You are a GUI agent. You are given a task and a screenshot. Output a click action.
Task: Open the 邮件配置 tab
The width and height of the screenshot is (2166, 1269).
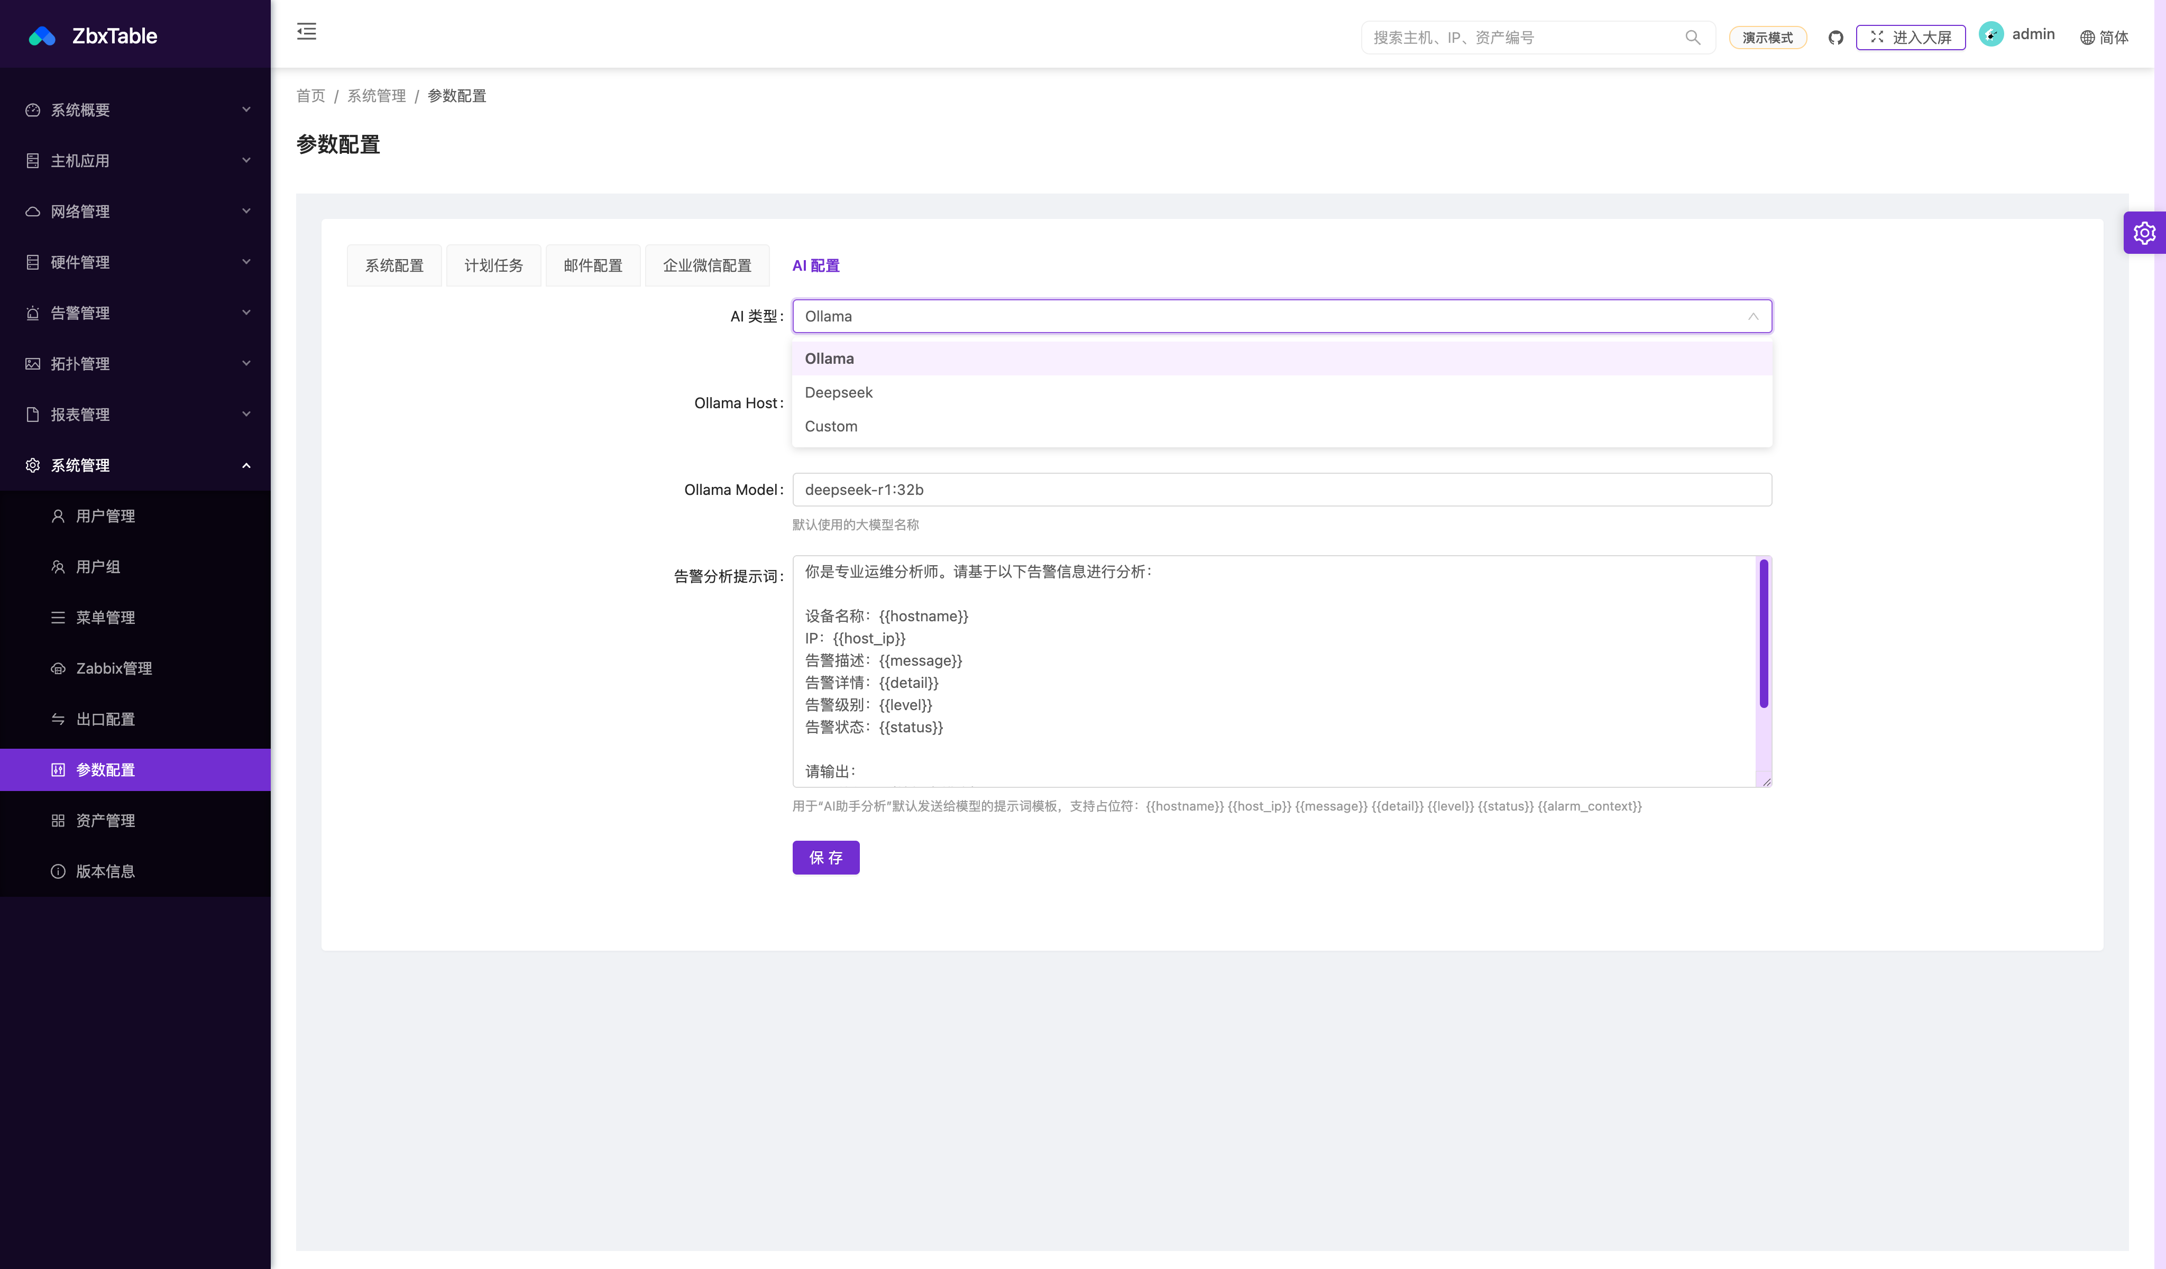[593, 265]
